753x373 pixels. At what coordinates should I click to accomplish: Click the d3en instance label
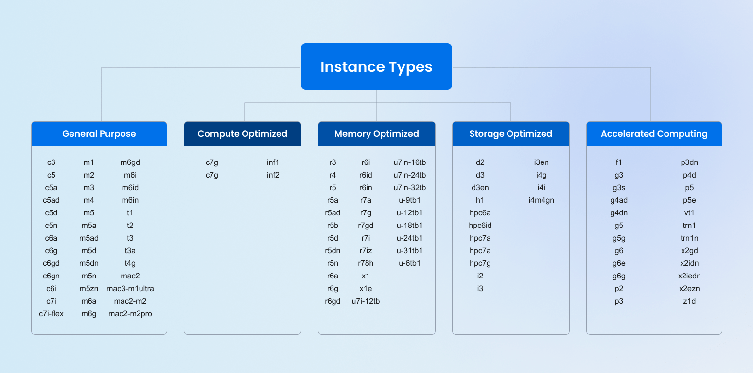[x=480, y=188]
